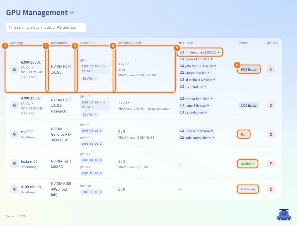Open VM cuda-course-demo
Viewport: 297px width, 226px height.
coord(197,138)
